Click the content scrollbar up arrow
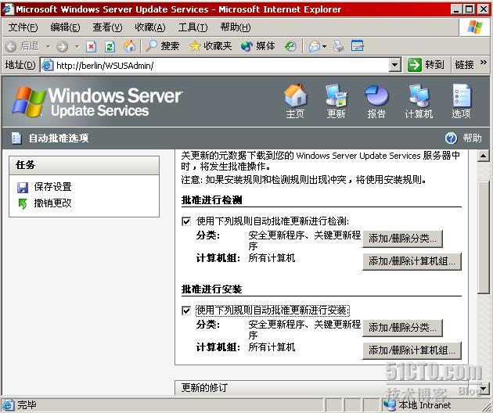Viewport: 493px width, 413px height. [x=483, y=156]
